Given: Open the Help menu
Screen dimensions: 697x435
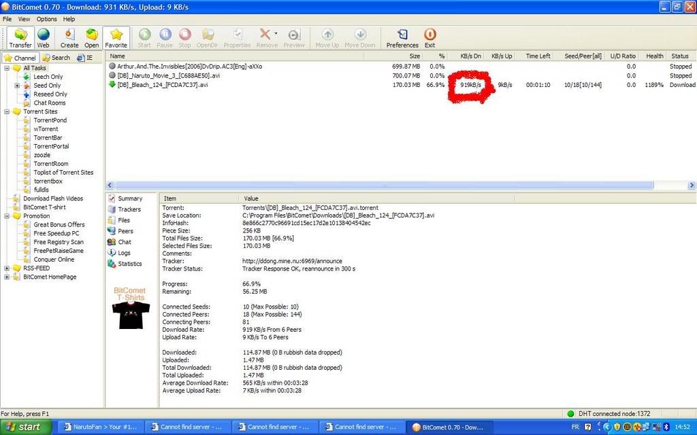Looking at the screenshot, I should (69, 19).
